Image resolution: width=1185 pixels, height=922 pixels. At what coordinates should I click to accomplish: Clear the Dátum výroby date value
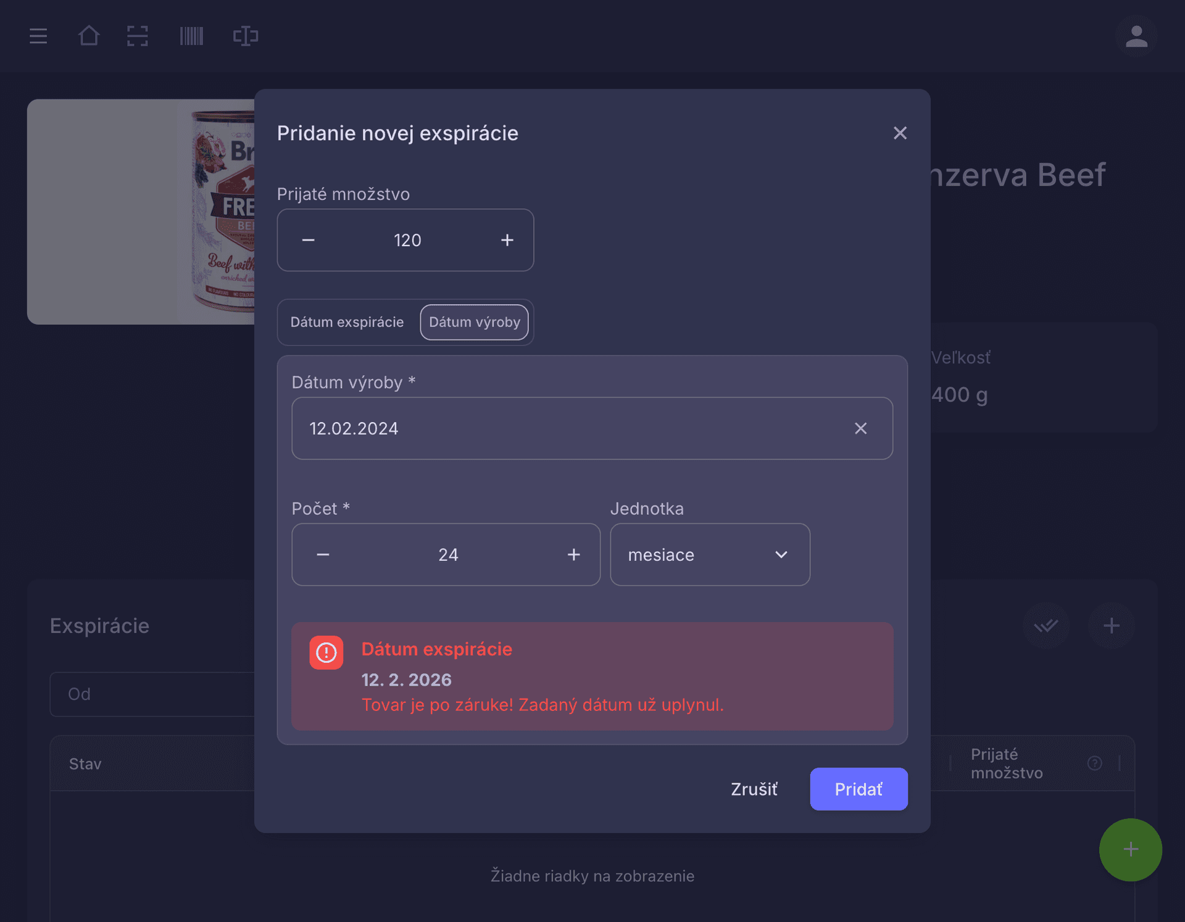860,428
